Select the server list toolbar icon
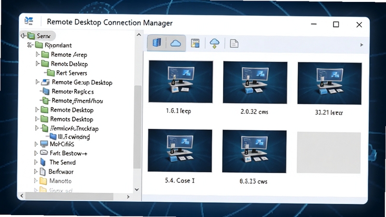Image resolution: width=386 pixels, height=217 pixels. click(156, 43)
